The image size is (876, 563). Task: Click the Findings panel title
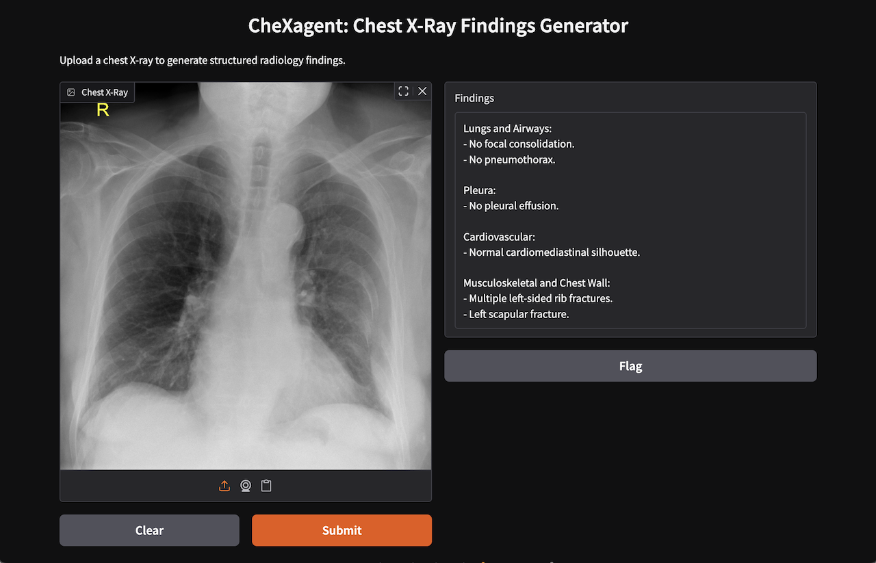pos(474,98)
